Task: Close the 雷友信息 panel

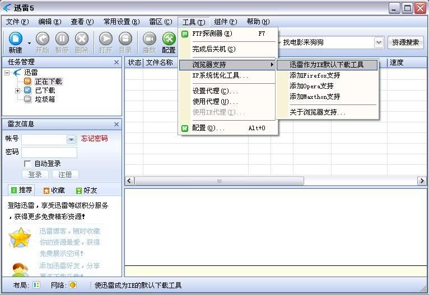Action: [x=116, y=124]
